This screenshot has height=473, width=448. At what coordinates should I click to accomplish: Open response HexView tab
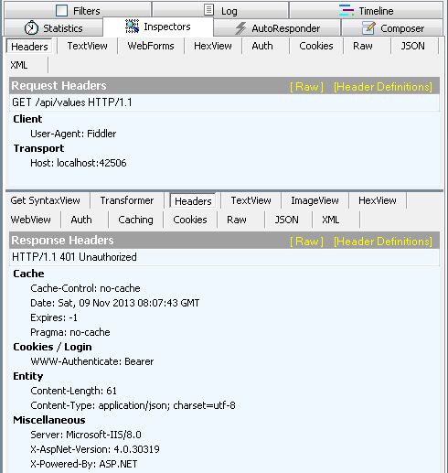click(x=378, y=200)
